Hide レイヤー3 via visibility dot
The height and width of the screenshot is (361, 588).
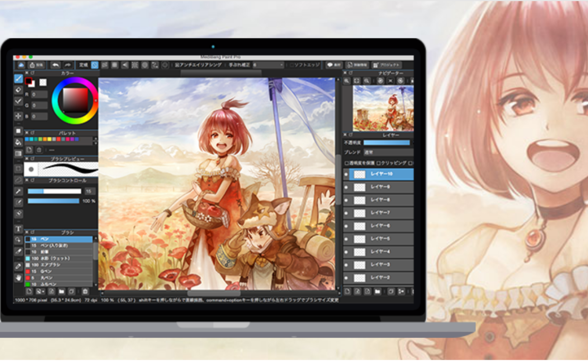[x=346, y=264]
